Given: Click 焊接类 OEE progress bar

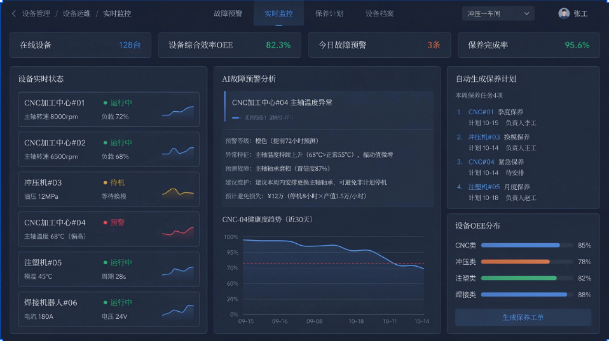Looking at the screenshot, I should (526, 295).
